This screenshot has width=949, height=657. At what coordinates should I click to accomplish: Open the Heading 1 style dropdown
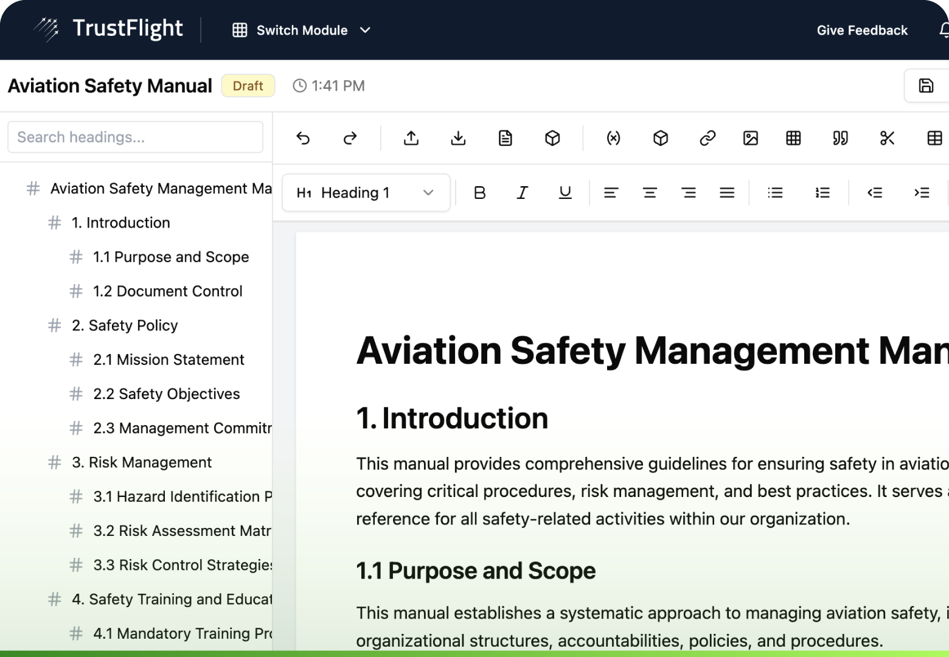point(366,193)
